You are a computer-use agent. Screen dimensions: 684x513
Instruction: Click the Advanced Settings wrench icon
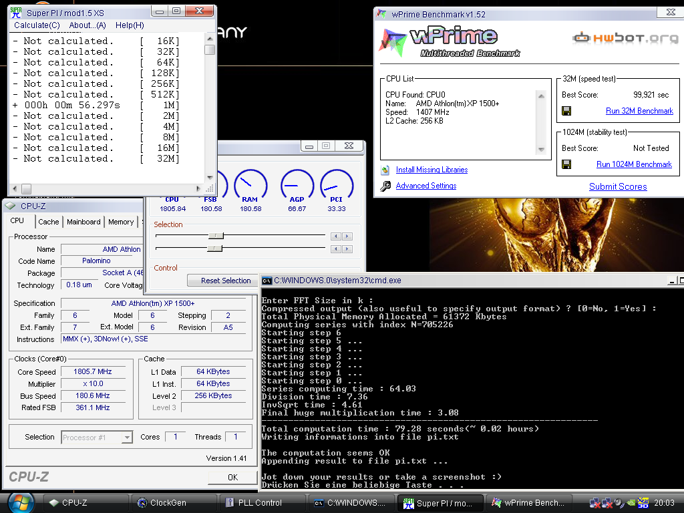click(x=385, y=186)
